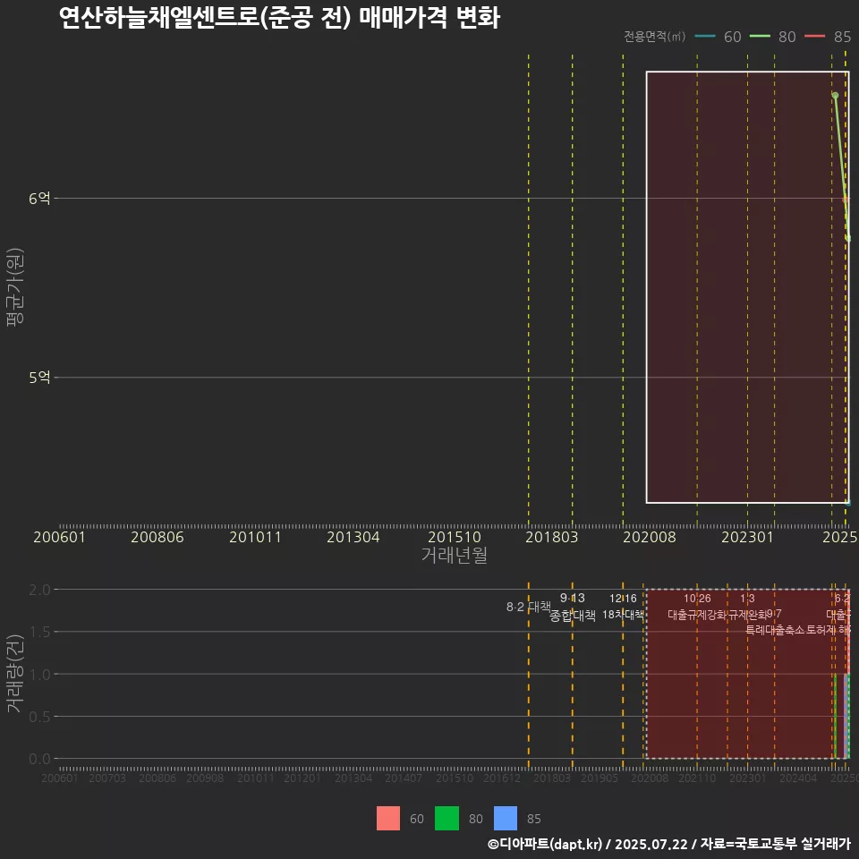Click 201201 tick label on the volume chart

(x=302, y=778)
